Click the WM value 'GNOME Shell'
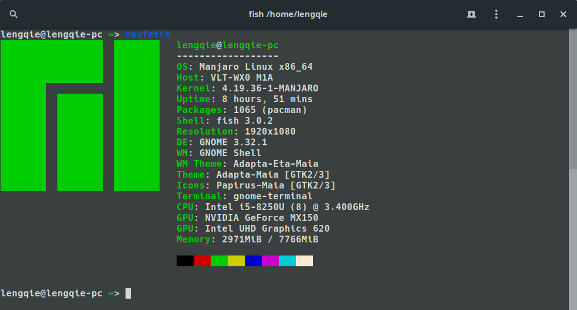 tap(231, 153)
